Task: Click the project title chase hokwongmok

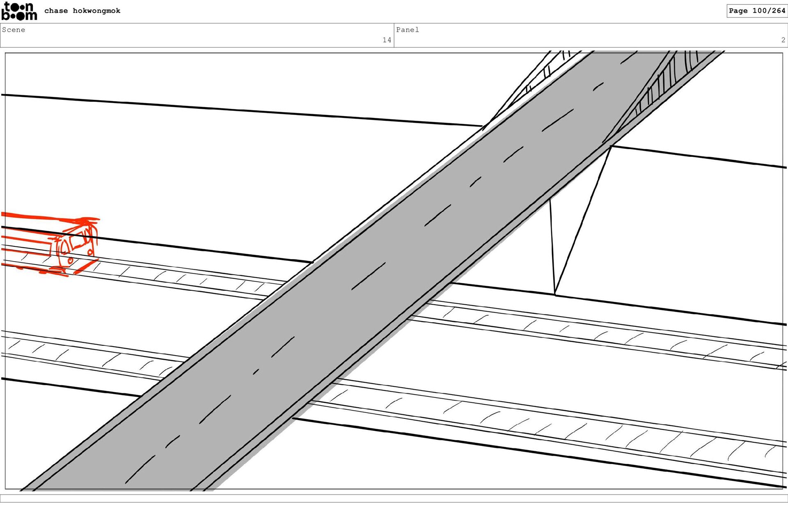Action: pos(82,11)
